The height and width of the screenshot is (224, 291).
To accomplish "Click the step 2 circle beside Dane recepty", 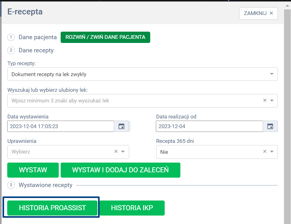I will tap(11, 50).
